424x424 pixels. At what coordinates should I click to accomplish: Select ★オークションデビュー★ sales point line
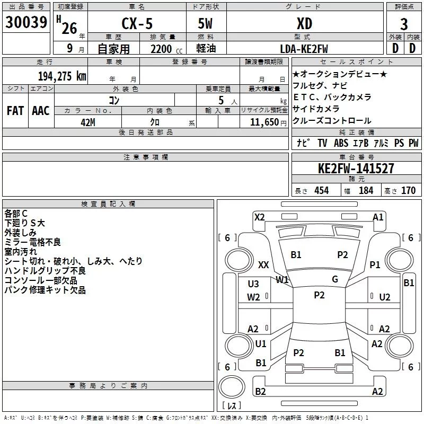click(340, 74)
